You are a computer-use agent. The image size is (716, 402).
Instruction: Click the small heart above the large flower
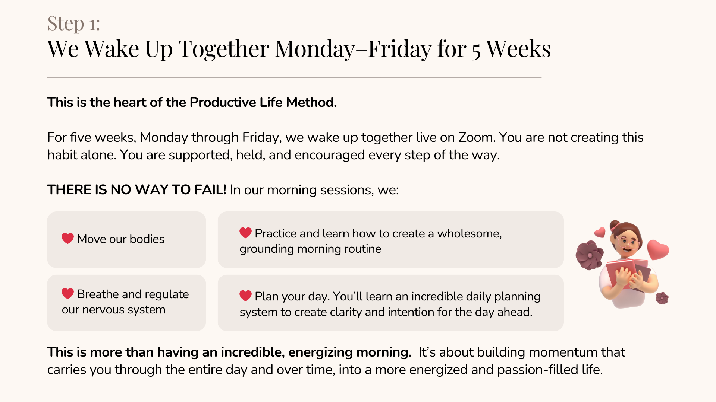coord(600,233)
